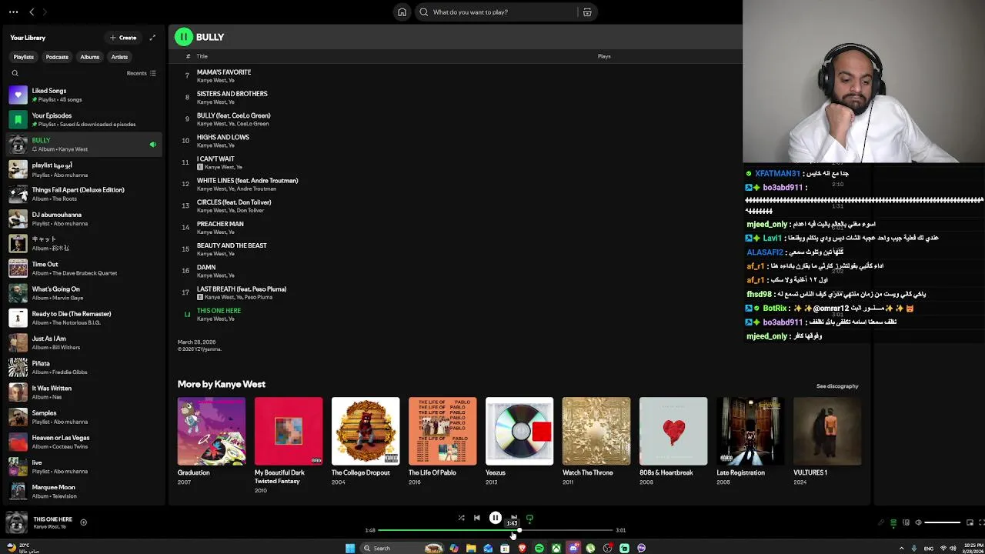Open the Windows Start menu
This screenshot has width=985, height=554.
point(349,549)
